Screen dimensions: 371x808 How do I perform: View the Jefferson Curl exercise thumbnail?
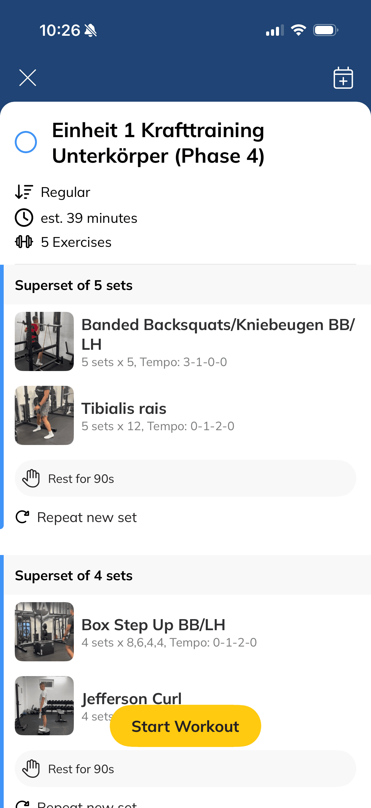[44, 705]
